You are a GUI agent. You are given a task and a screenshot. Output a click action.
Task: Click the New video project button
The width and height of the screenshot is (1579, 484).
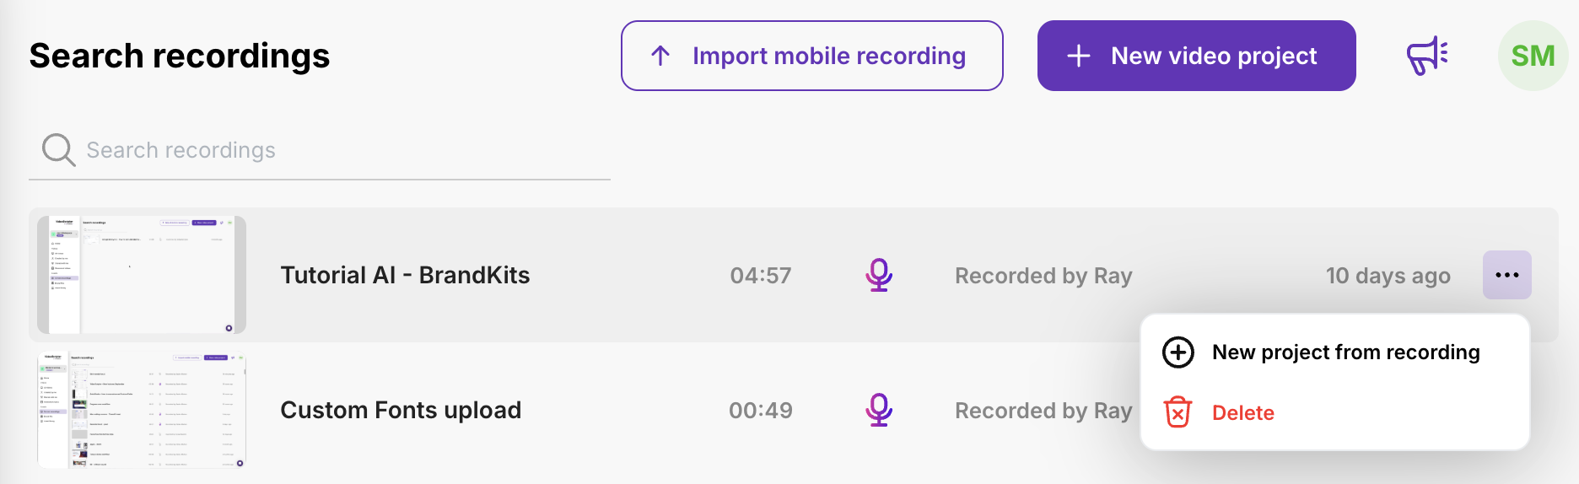[1196, 56]
